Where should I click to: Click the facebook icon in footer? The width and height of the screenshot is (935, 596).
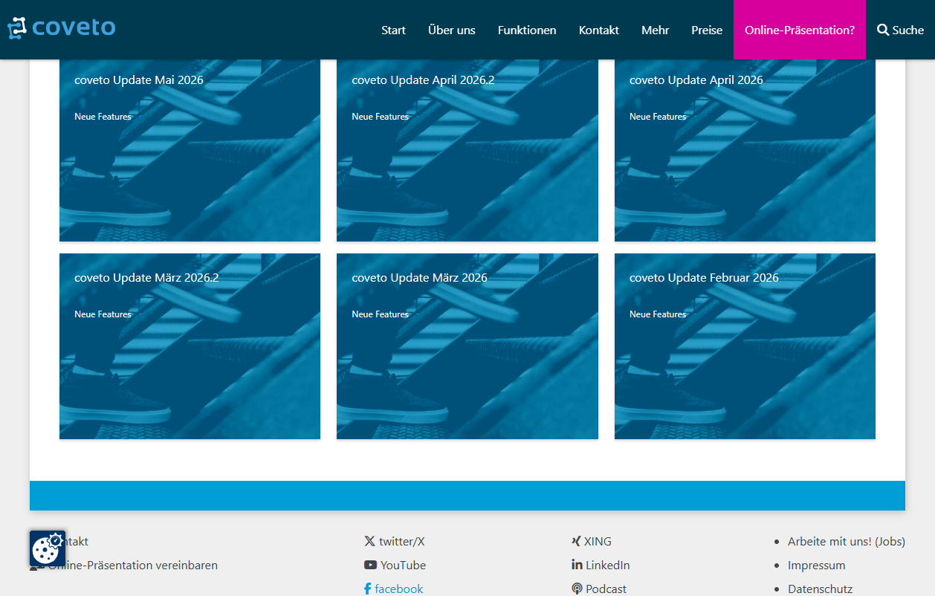(368, 589)
